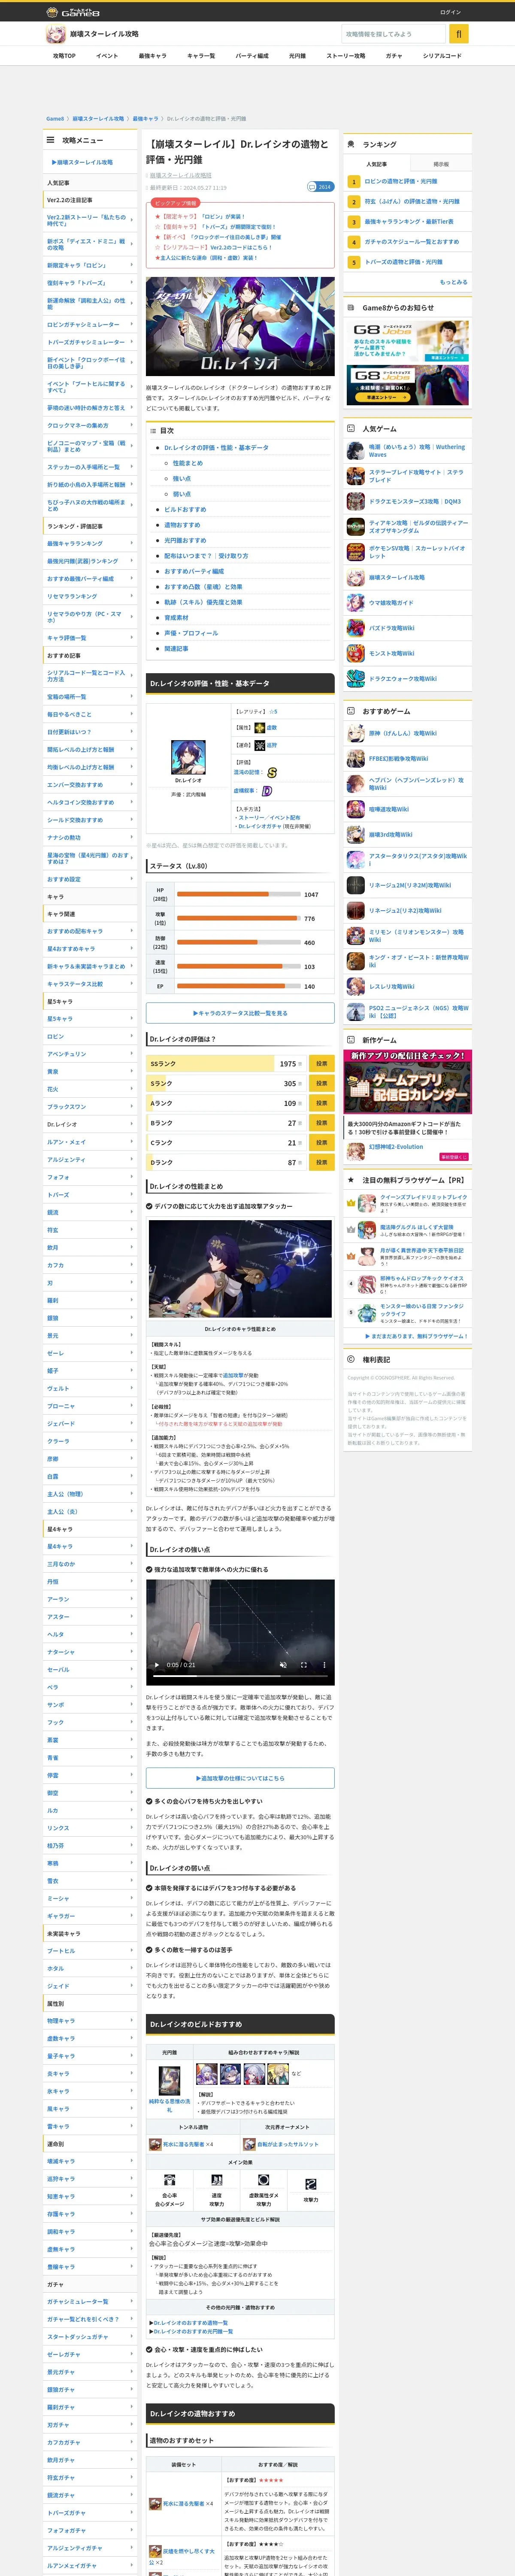Click the もっとみる ranking link
This screenshot has width=515, height=2576.
pos(453,282)
